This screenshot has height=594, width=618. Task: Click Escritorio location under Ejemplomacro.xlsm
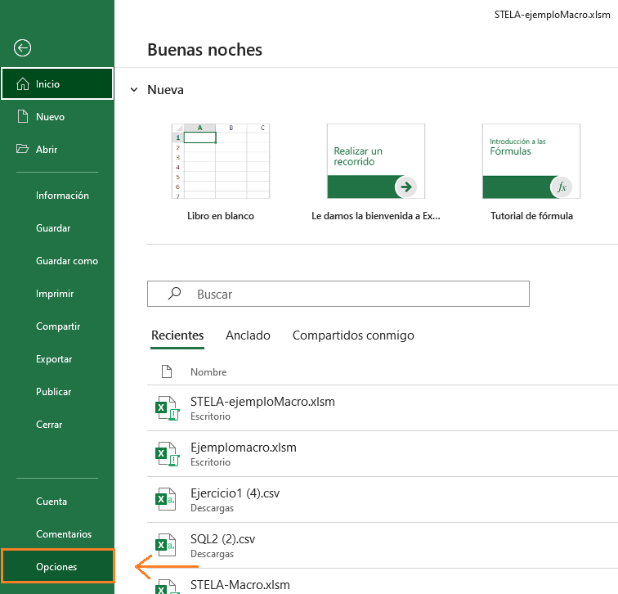click(x=210, y=462)
